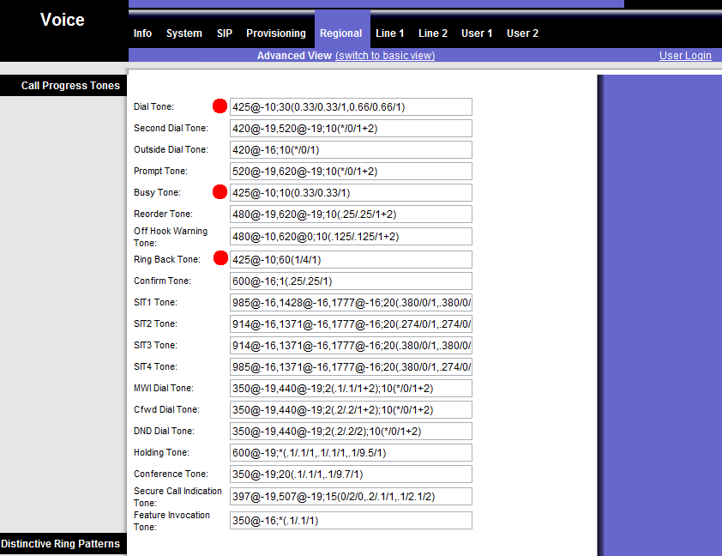
Task: Open the Info tab
Action: coord(142,33)
